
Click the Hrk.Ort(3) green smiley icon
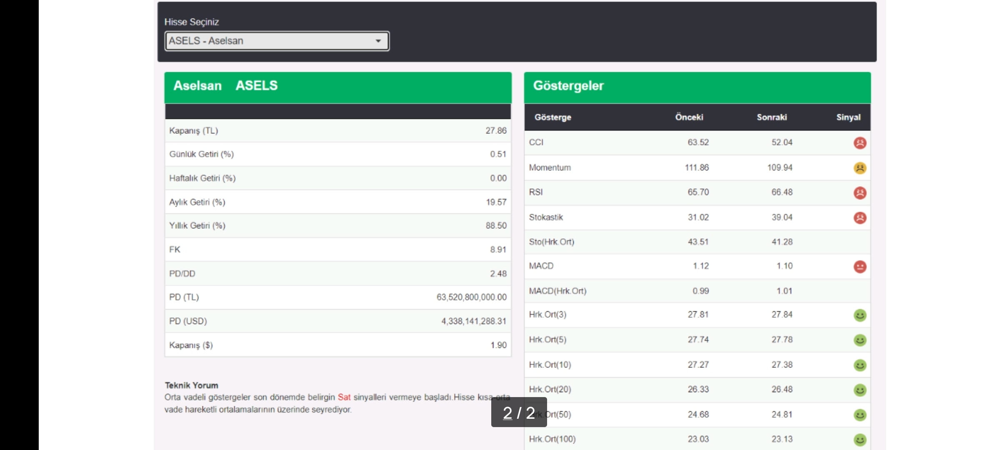(x=860, y=315)
